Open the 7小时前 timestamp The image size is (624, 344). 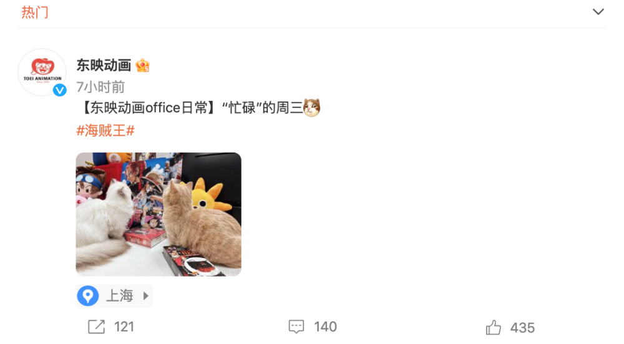[100, 87]
